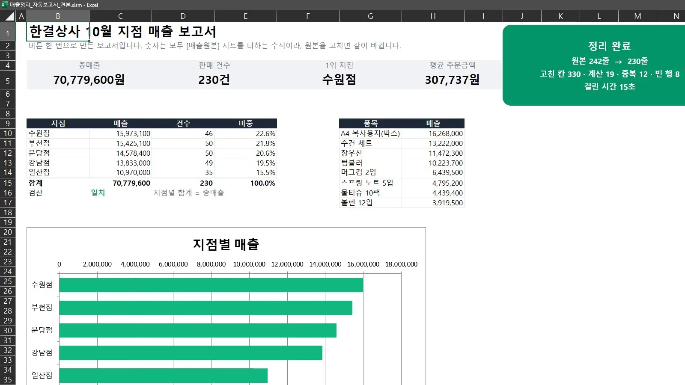Select column C header
This screenshot has width=685, height=385.
coord(120,16)
